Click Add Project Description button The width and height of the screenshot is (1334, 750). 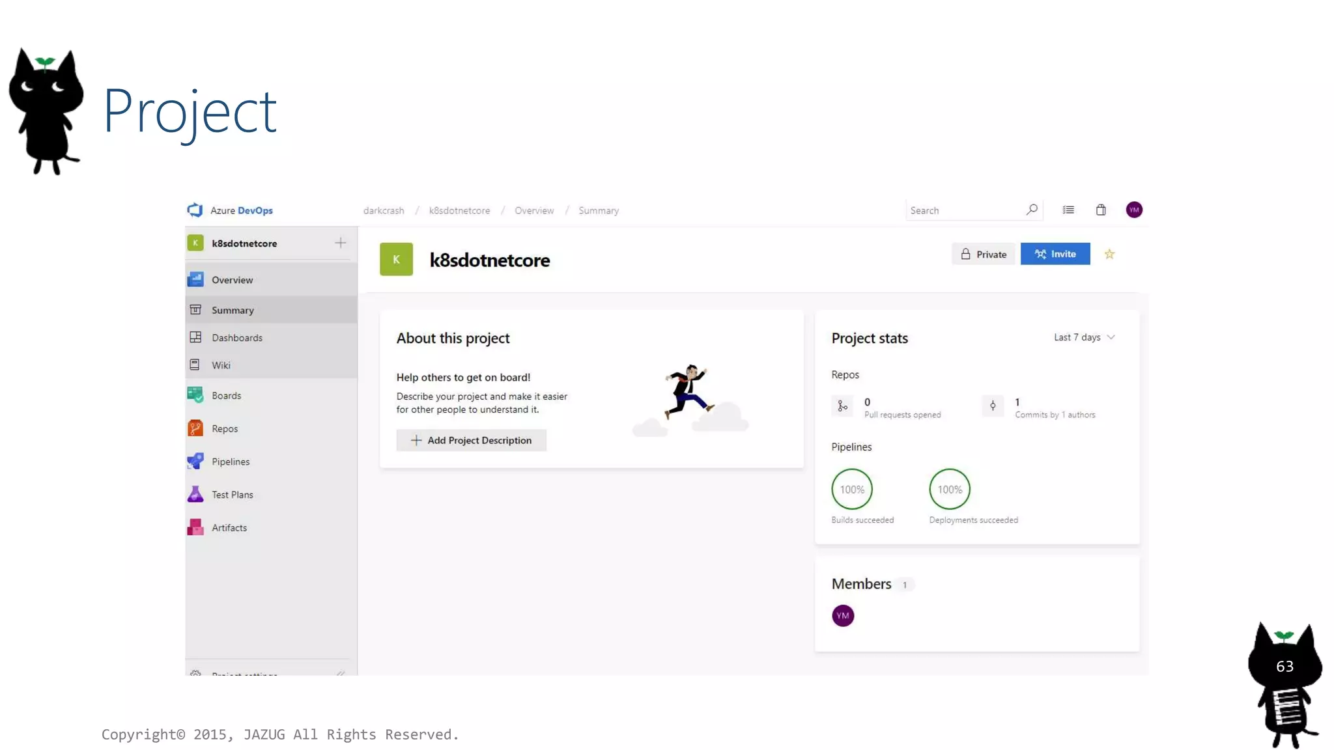[x=471, y=441]
